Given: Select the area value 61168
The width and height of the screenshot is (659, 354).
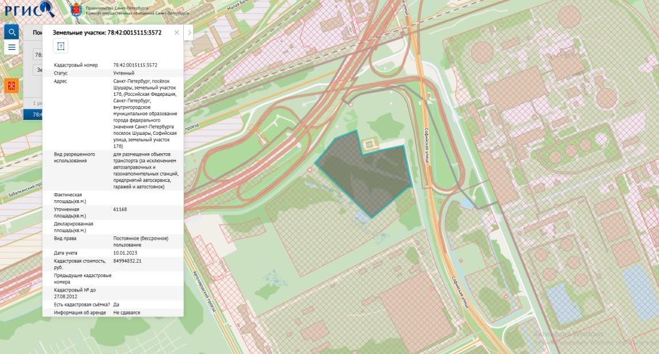Looking at the screenshot, I should coord(120,209).
